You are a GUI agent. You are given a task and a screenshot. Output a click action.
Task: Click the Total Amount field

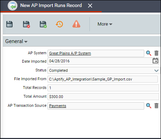click(103, 97)
